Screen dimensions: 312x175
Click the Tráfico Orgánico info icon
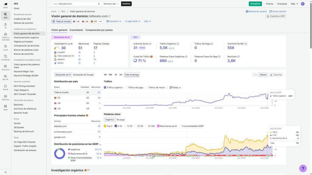click(x=178, y=44)
